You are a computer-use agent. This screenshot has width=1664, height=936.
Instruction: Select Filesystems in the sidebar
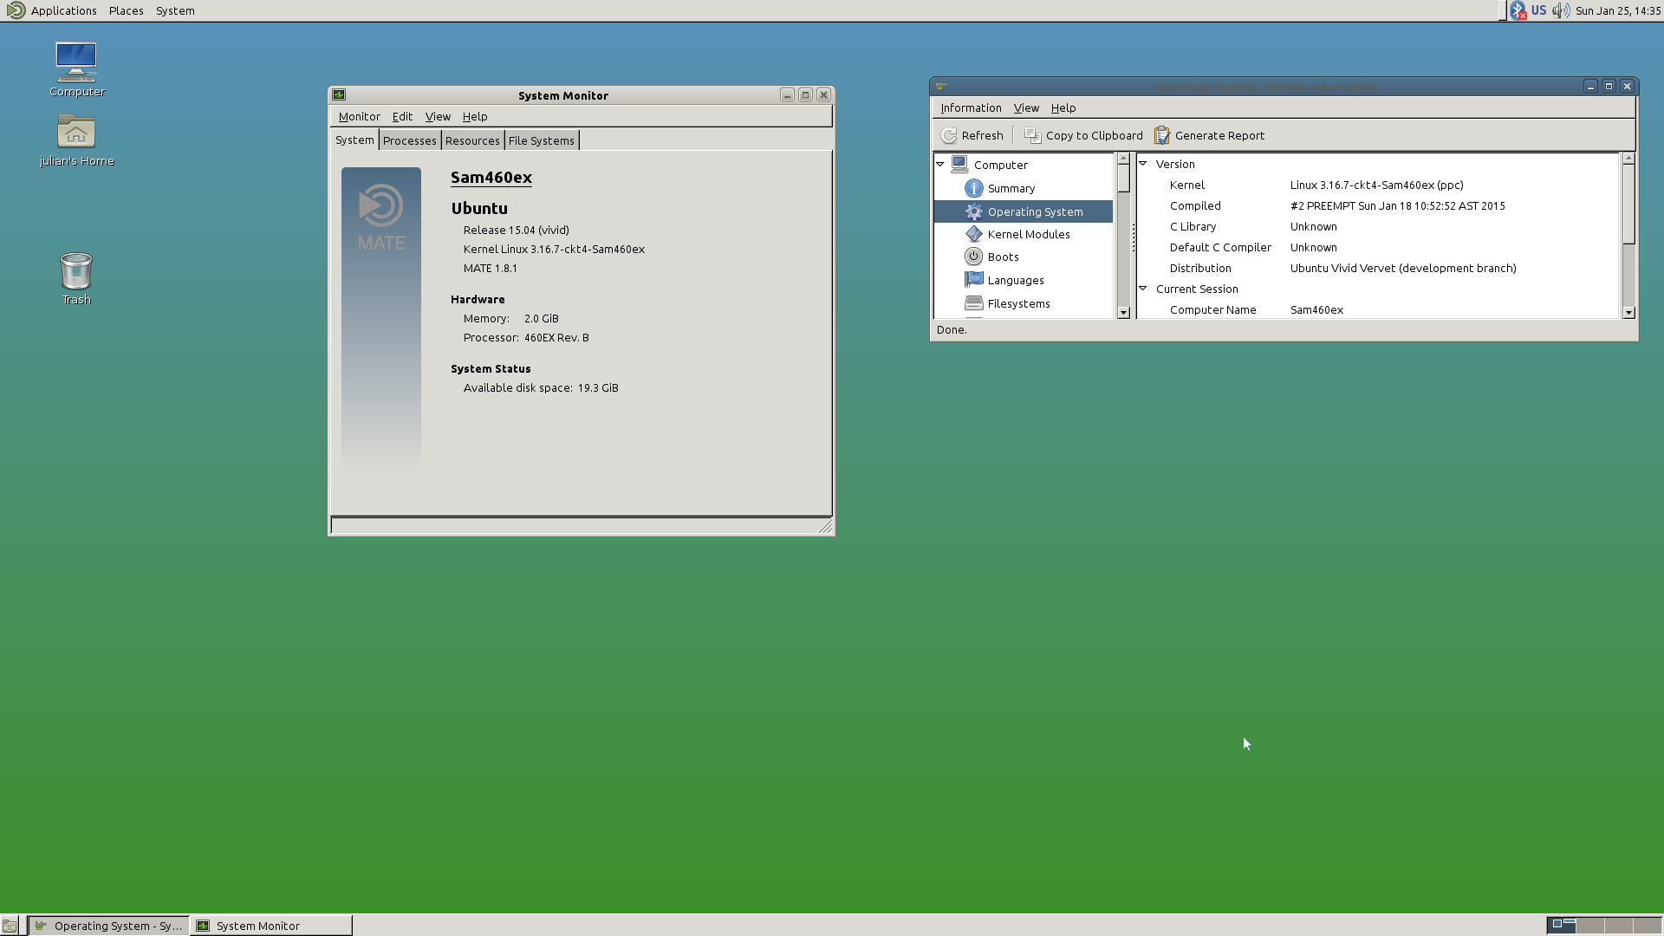pyautogui.click(x=1018, y=304)
